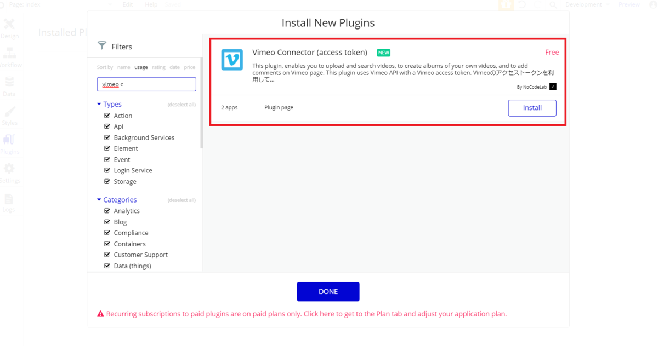Click the 'Sort by' label
This screenshot has width=658, height=346.
pyautogui.click(x=105, y=67)
